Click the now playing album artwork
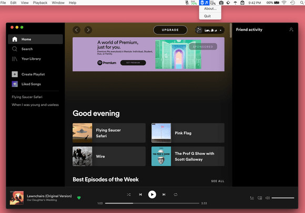Viewport: 305px width, 213px height. point(17,198)
